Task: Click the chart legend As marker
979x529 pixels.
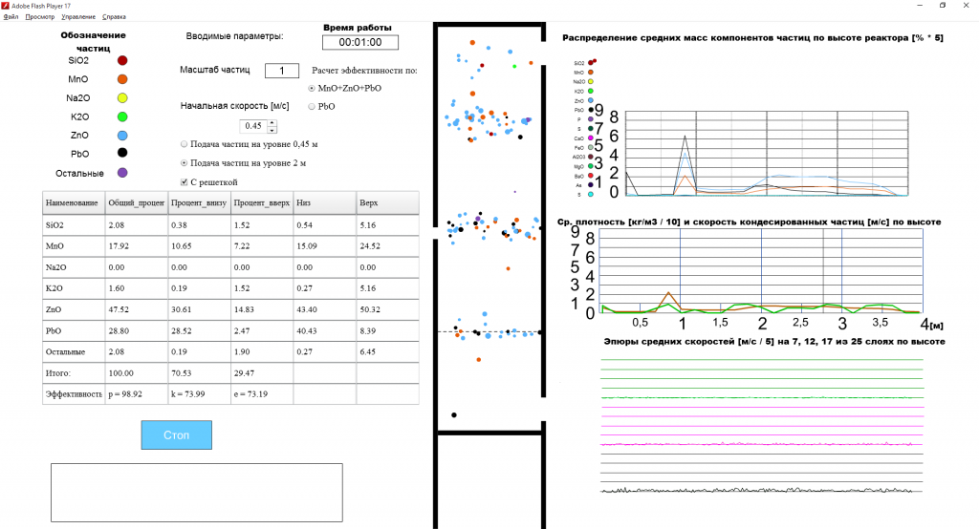Action: coord(591,185)
